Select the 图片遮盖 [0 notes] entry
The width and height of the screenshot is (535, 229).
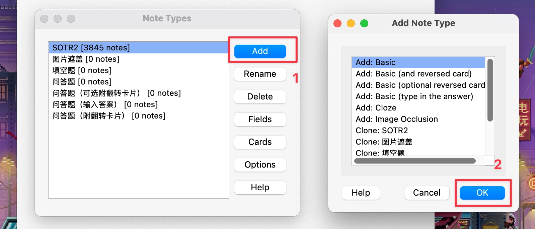(x=86, y=59)
